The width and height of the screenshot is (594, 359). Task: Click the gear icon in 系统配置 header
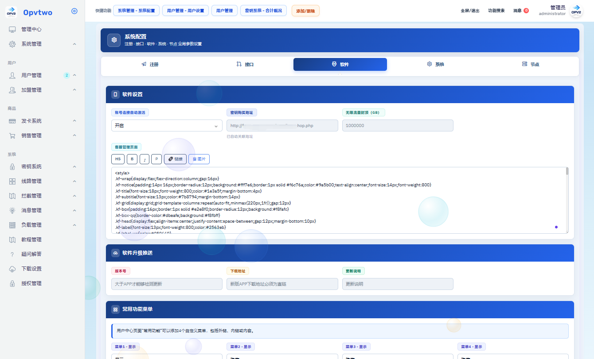(x=114, y=40)
